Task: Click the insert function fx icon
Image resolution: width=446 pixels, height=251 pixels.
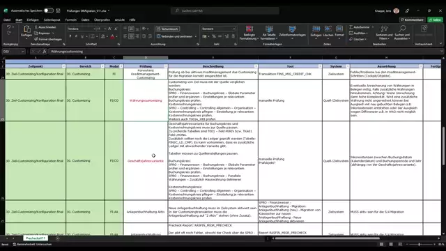Action: click(x=45, y=52)
